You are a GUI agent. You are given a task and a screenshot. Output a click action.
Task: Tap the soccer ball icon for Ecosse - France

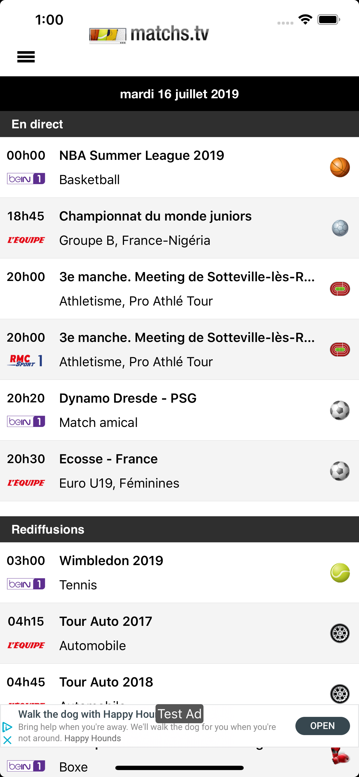coord(340,471)
